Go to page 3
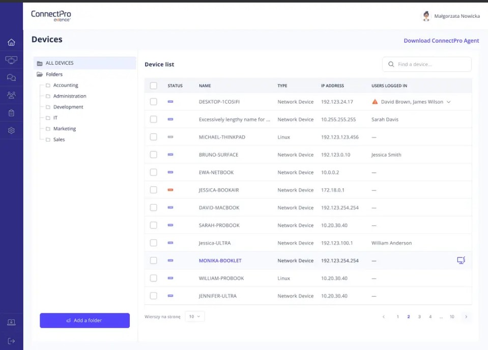488x350 pixels. click(x=419, y=317)
